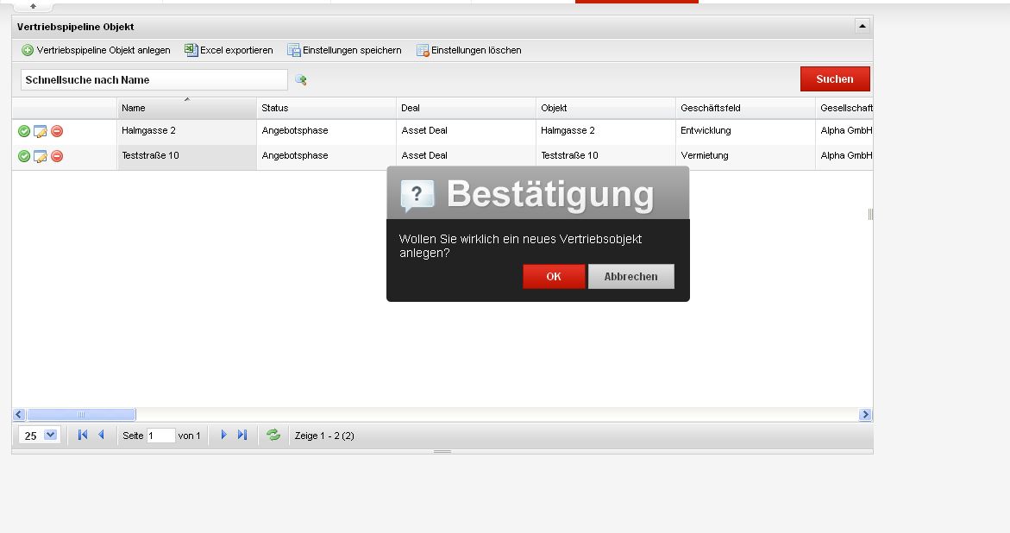Sort by the Gesellschaft column header
The height and width of the screenshot is (533, 1010).
click(844, 108)
